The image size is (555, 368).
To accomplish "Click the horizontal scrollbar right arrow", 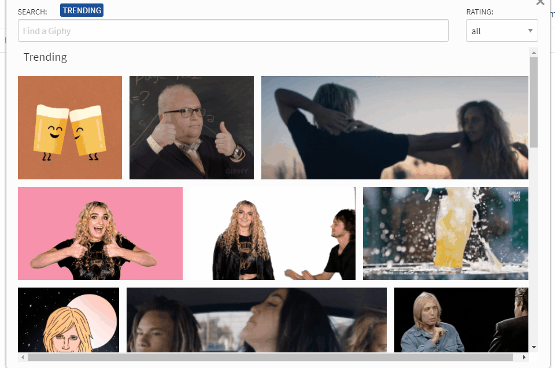I will 524,358.
